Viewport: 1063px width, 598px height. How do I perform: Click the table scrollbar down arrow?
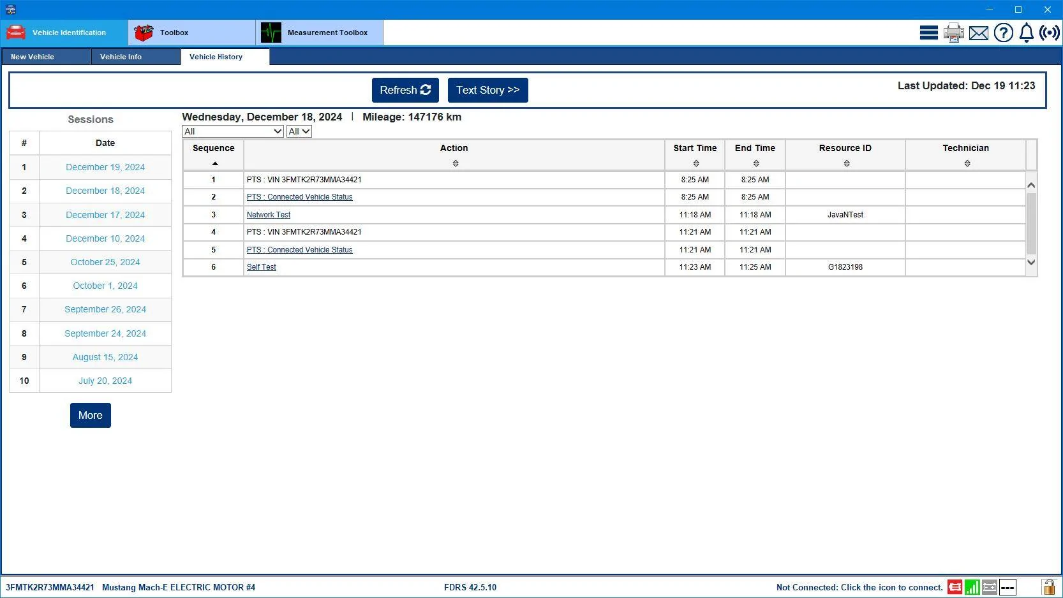pyautogui.click(x=1031, y=262)
